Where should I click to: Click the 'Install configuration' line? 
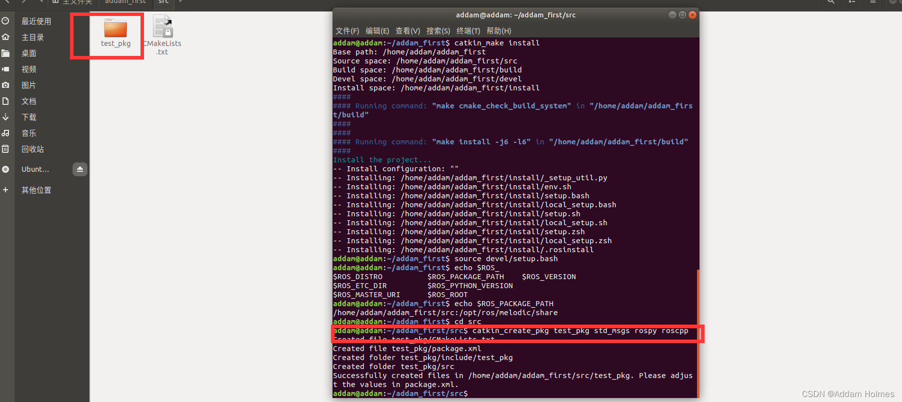395,169
